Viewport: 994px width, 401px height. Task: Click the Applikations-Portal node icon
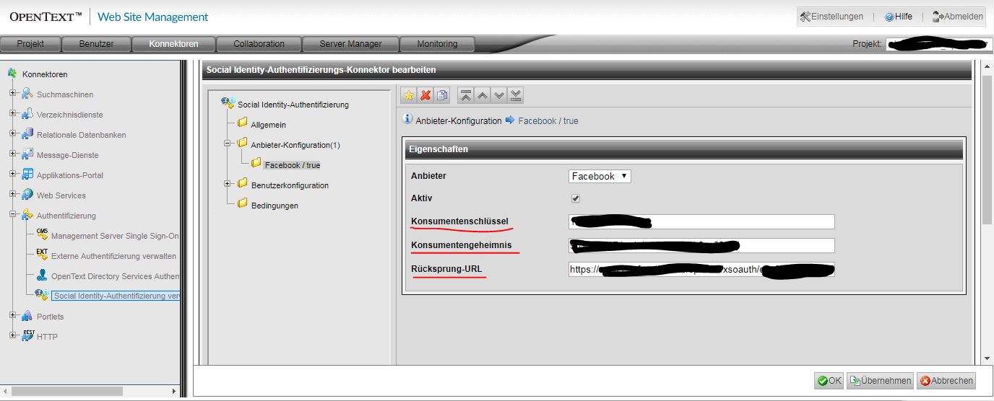click(x=27, y=175)
